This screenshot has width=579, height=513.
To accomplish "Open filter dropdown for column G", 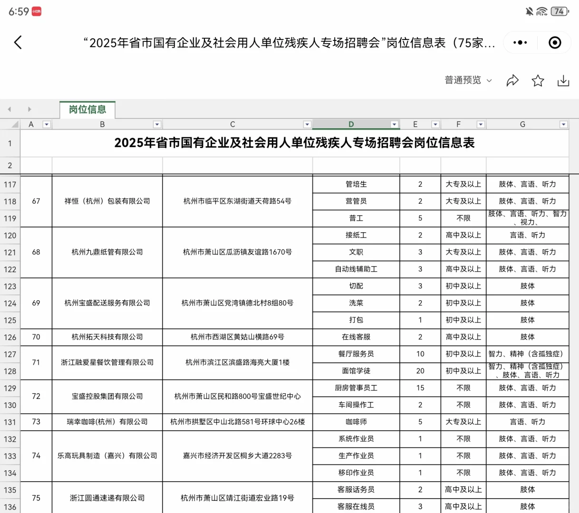I will 563,124.
